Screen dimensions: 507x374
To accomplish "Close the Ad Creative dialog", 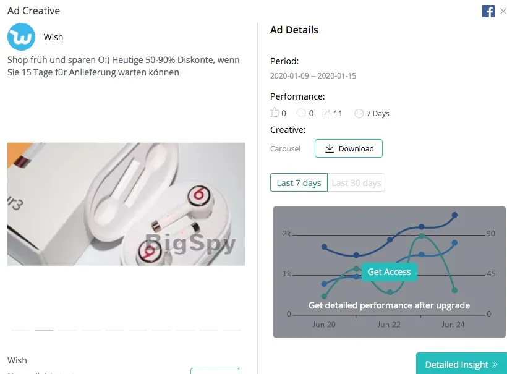I will 501,11.
